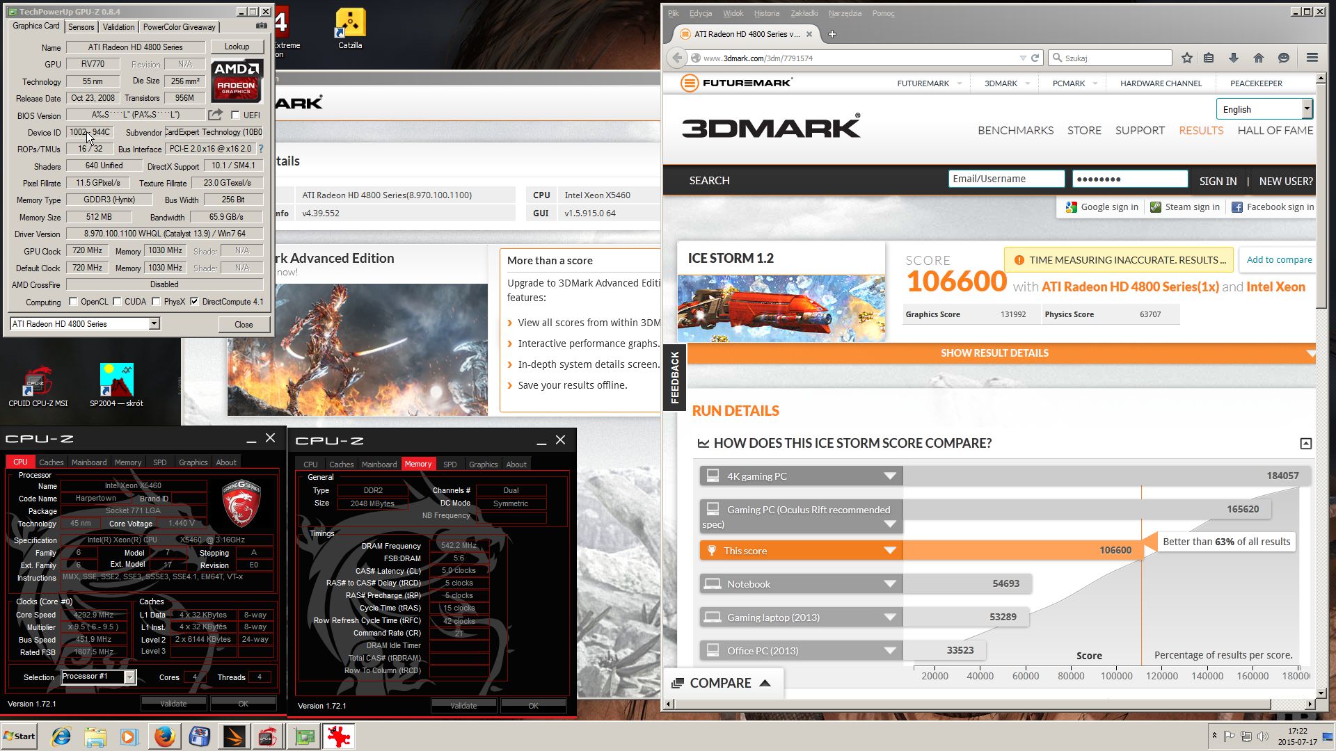Open the bookmarks list icon in Firefox
The width and height of the screenshot is (1336, 751).
1209,58
